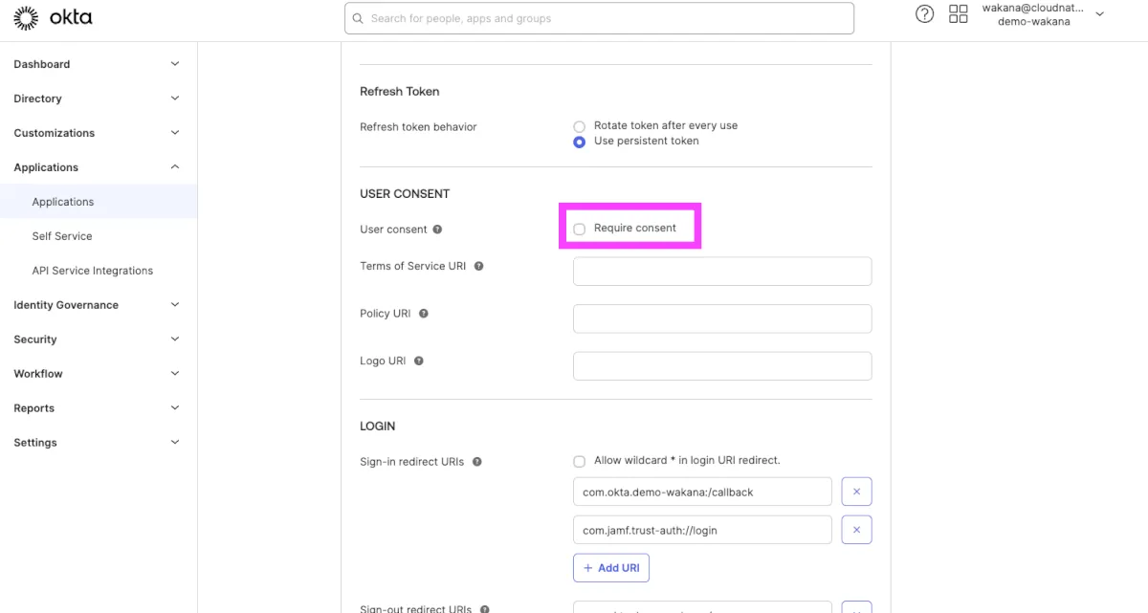Image resolution: width=1148 pixels, height=613 pixels.
Task: Open the account dropdown for demo-wakana
Action: [x=1099, y=14]
